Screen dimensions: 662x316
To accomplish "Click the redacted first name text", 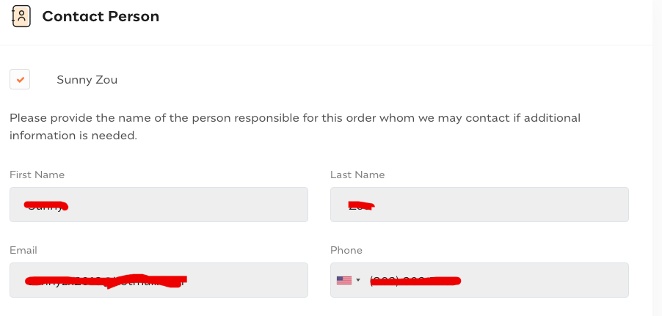I will click(46, 205).
